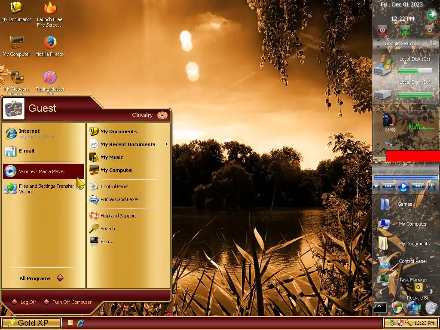The height and width of the screenshot is (330, 440).
Task: Click security shield tray icon
Action: pyautogui.click(x=400, y=323)
